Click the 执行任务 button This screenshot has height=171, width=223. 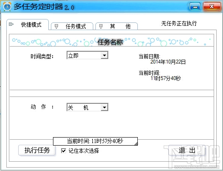tap(37, 150)
